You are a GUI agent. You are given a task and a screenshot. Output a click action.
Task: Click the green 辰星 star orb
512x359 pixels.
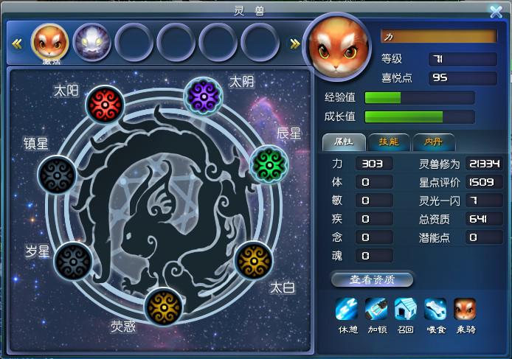point(269,164)
